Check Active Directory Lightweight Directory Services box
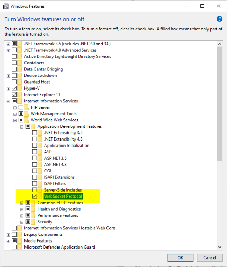Screen dimensions: 227x267 point(14,56)
